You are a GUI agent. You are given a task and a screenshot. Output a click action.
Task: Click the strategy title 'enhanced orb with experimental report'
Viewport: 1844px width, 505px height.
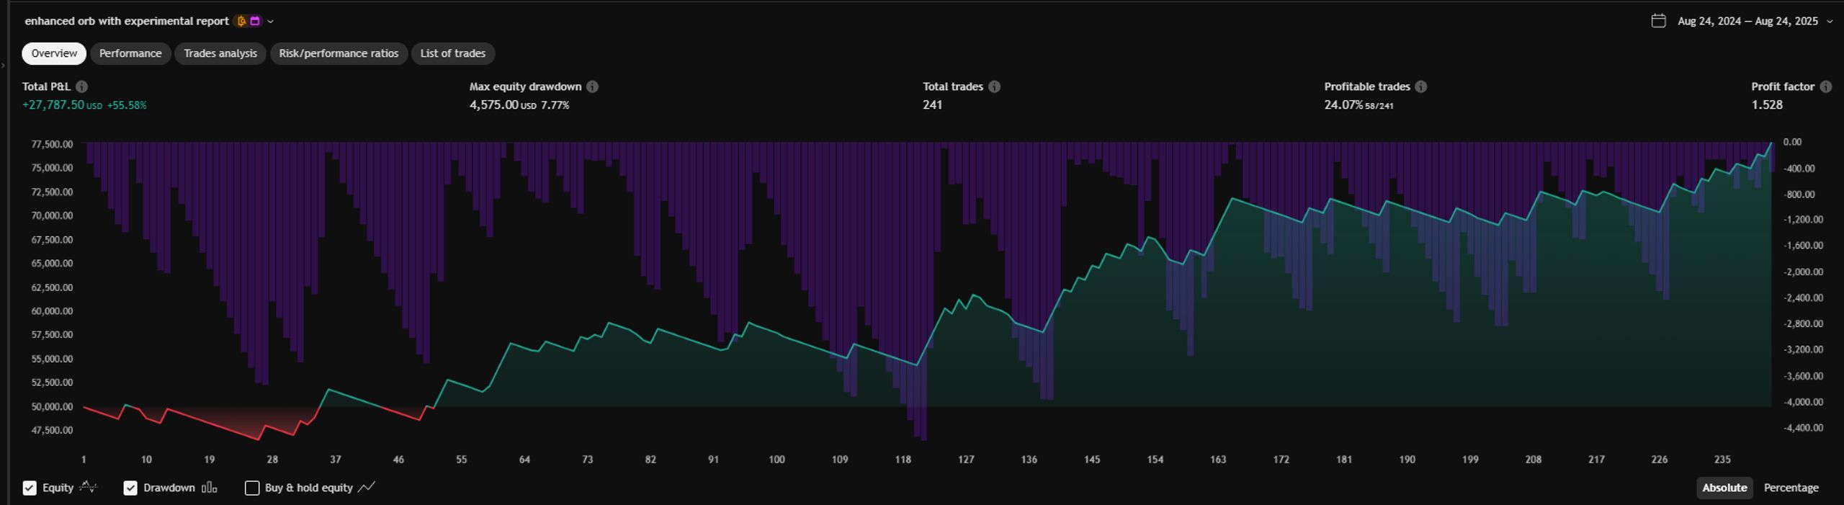pyautogui.click(x=127, y=21)
